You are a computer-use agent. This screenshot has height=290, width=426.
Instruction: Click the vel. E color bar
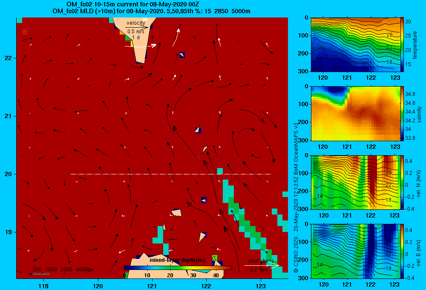tap(402, 251)
